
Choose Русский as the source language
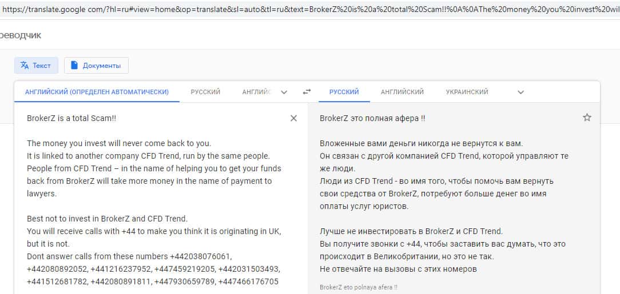pyautogui.click(x=205, y=92)
